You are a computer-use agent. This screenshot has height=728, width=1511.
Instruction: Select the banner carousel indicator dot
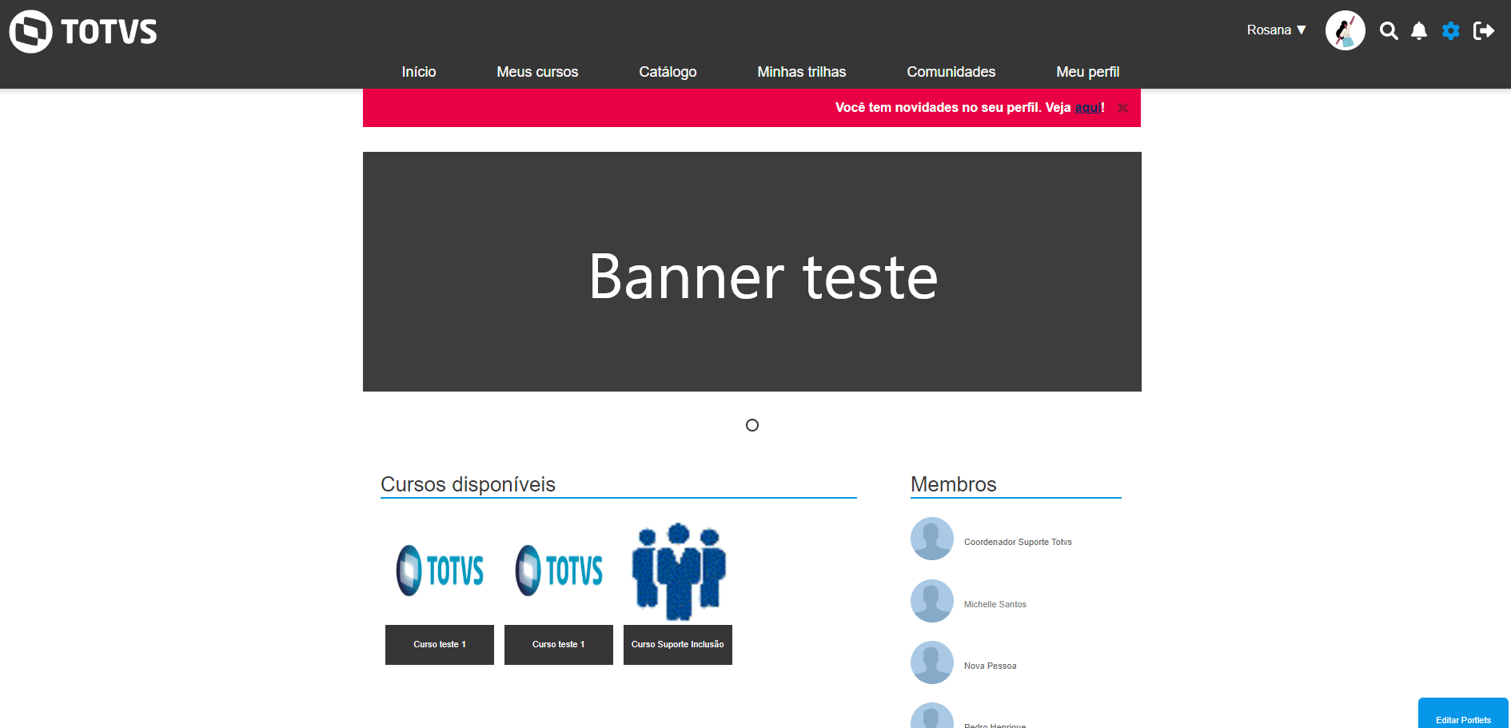click(752, 425)
